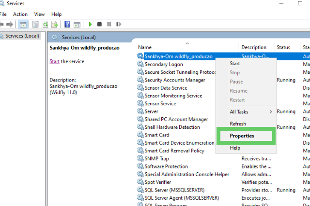
Task: Open the Help menu in menu bar
Action: pos(57,14)
